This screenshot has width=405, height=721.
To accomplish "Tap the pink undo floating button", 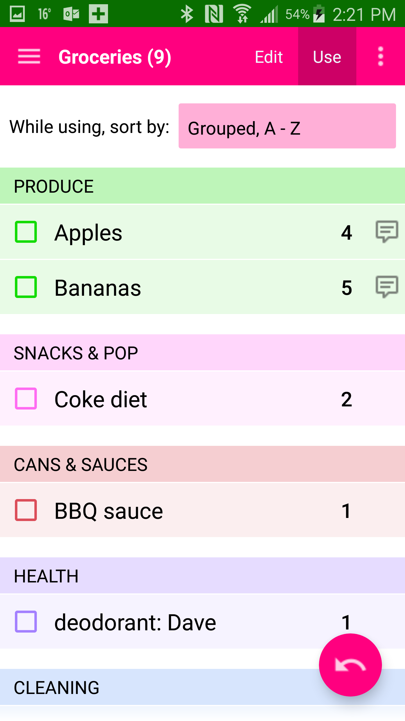I will click(x=350, y=665).
